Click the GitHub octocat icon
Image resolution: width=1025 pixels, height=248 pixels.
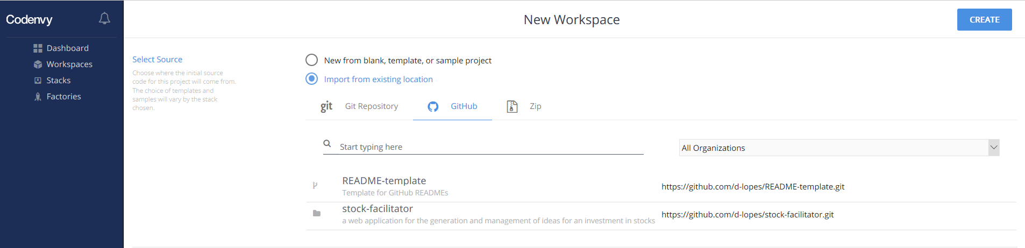pyautogui.click(x=433, y=106)
